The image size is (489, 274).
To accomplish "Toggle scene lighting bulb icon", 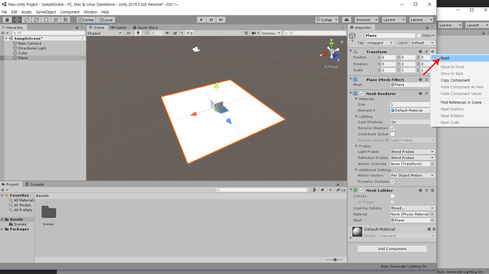I will point(138,33).
